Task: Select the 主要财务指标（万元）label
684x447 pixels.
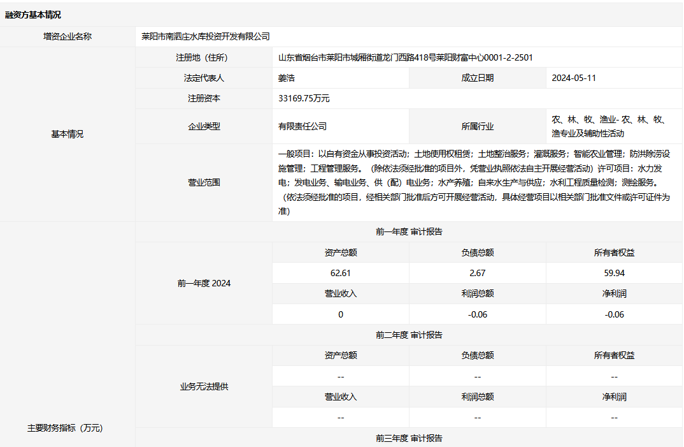Action: click(x=65, y=428)
